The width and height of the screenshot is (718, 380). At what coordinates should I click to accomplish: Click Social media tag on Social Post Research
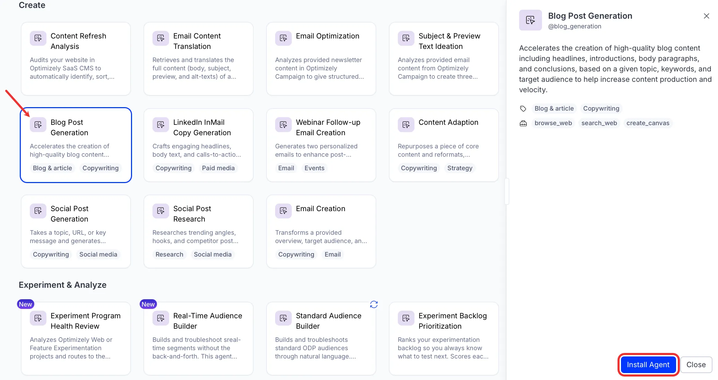point(213,254)
